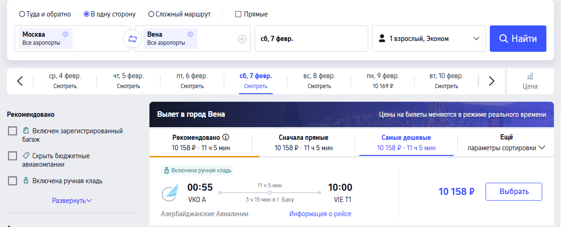
Task: Go to next dates arrow
Action: [x=492, y=81]
